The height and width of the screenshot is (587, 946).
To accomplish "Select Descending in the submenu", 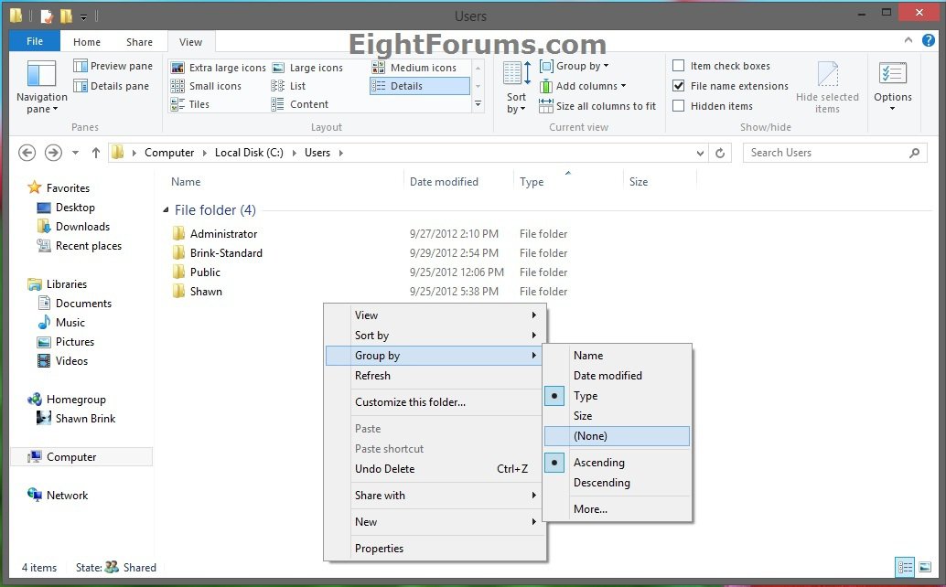I will 601,483.
